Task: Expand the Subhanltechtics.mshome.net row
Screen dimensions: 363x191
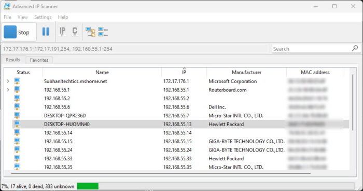Action: coord(8,81)
